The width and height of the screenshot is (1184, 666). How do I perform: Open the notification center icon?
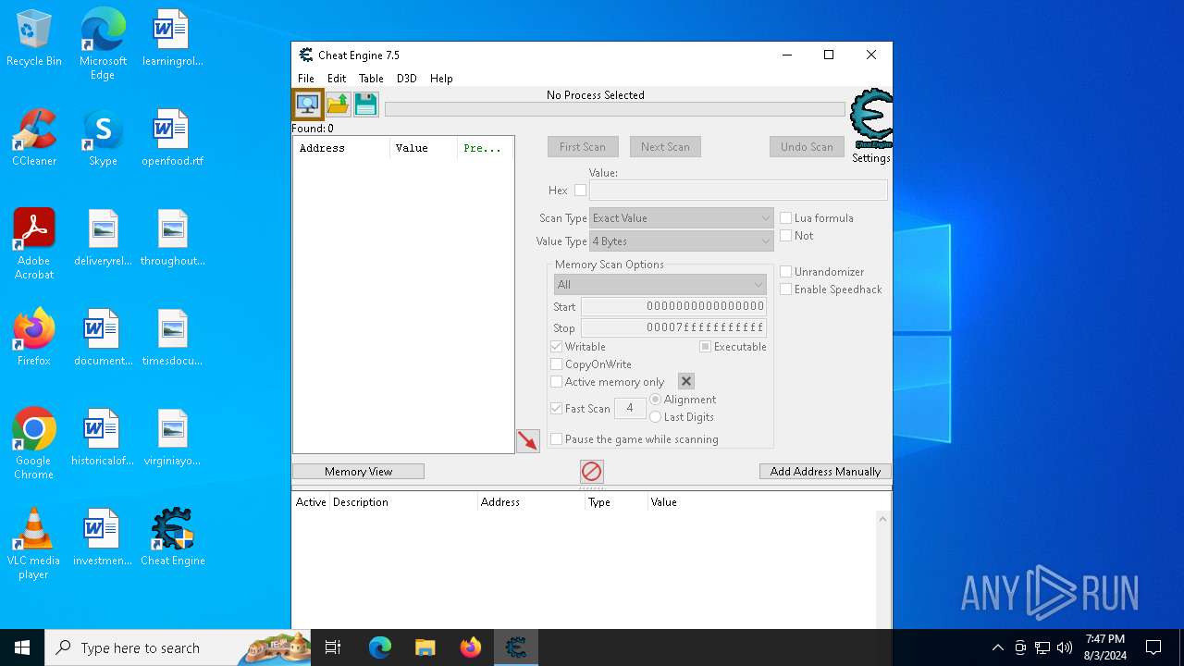1153,647
